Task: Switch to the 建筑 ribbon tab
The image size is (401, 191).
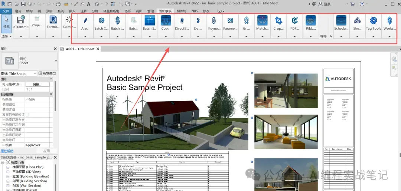Action: [18, 11]
